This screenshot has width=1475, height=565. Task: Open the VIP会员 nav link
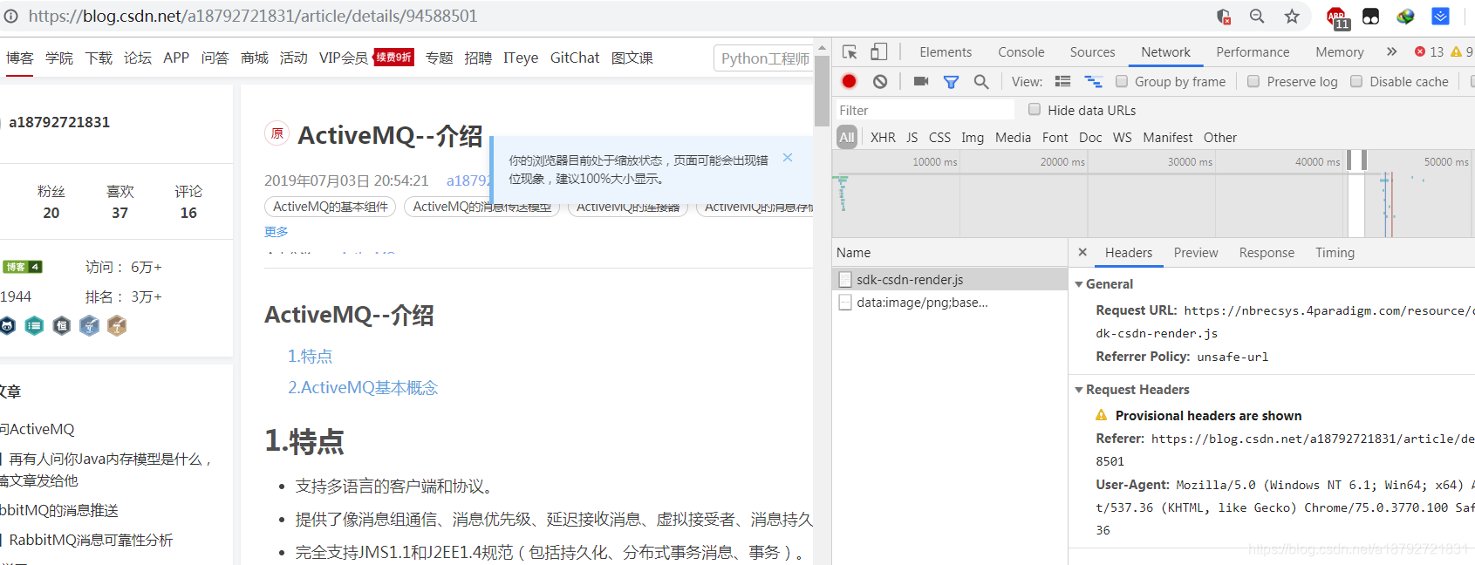coord(344,58)
